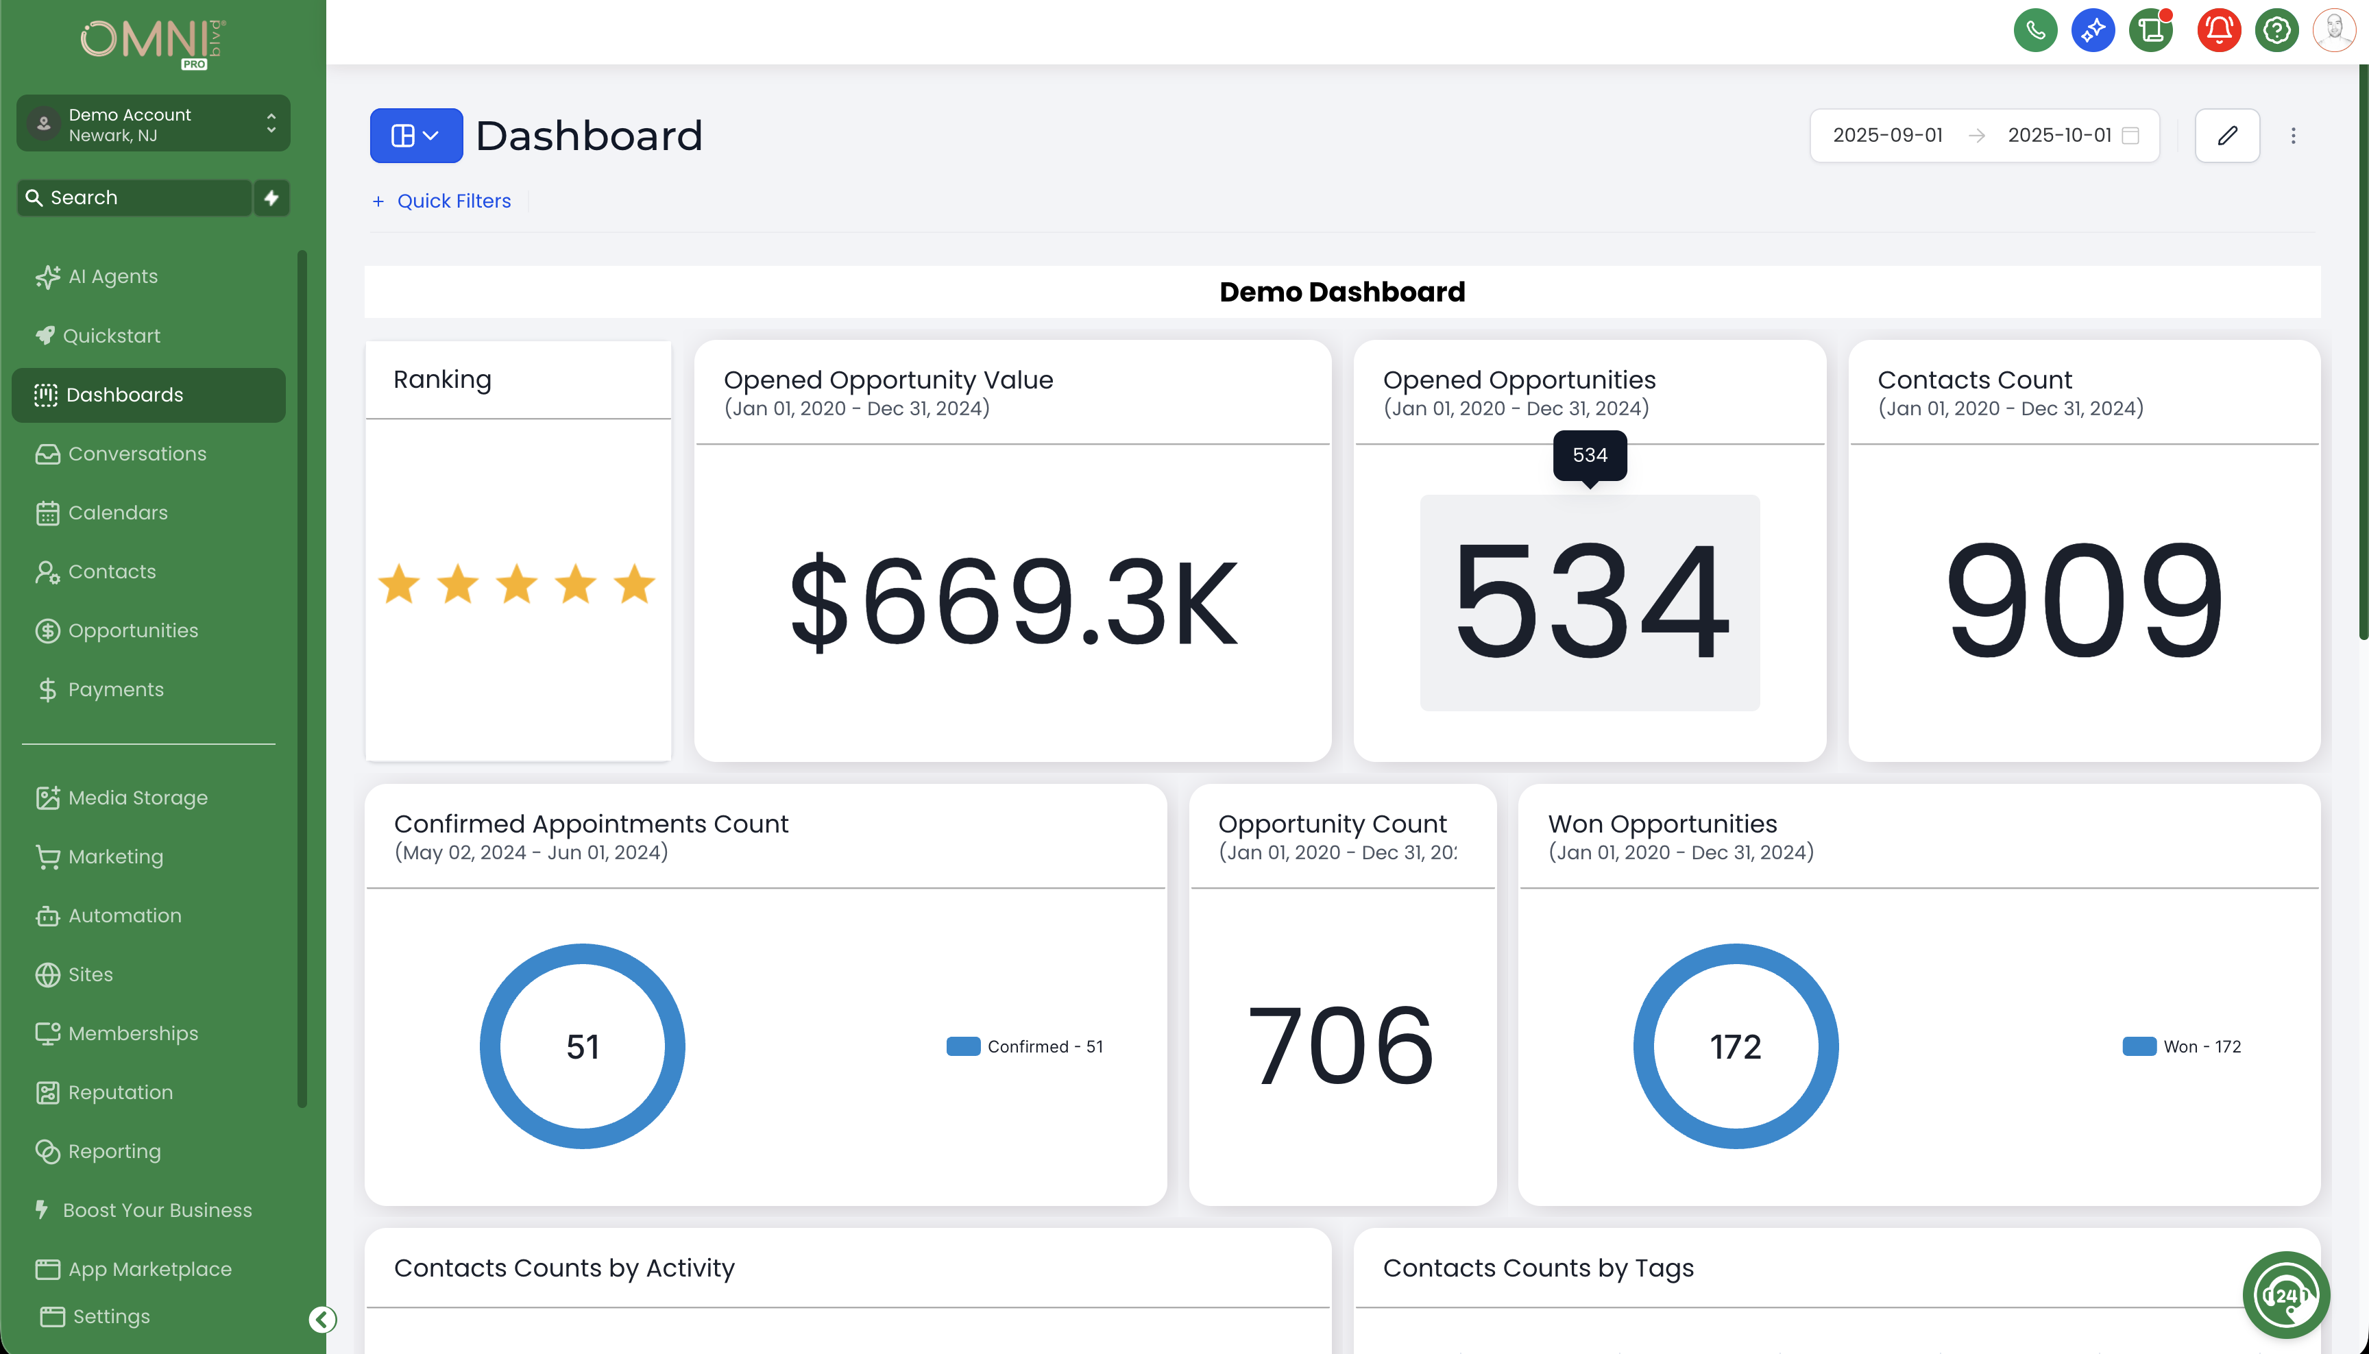The image size is (2369, 1354).
Task: Open the Conversations menu item
Action: 136,454
